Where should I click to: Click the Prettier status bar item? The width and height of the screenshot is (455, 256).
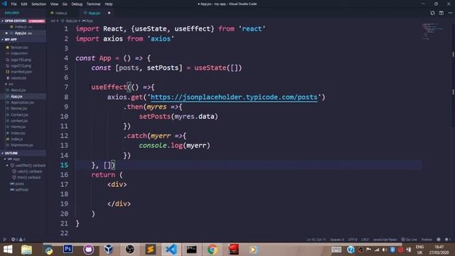point(427,240)
